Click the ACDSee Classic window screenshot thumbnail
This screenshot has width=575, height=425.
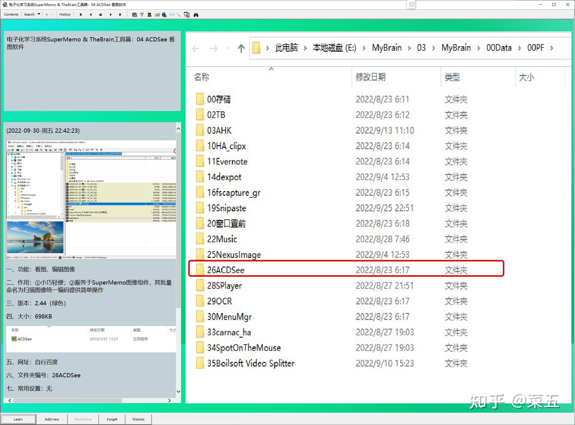91,200
